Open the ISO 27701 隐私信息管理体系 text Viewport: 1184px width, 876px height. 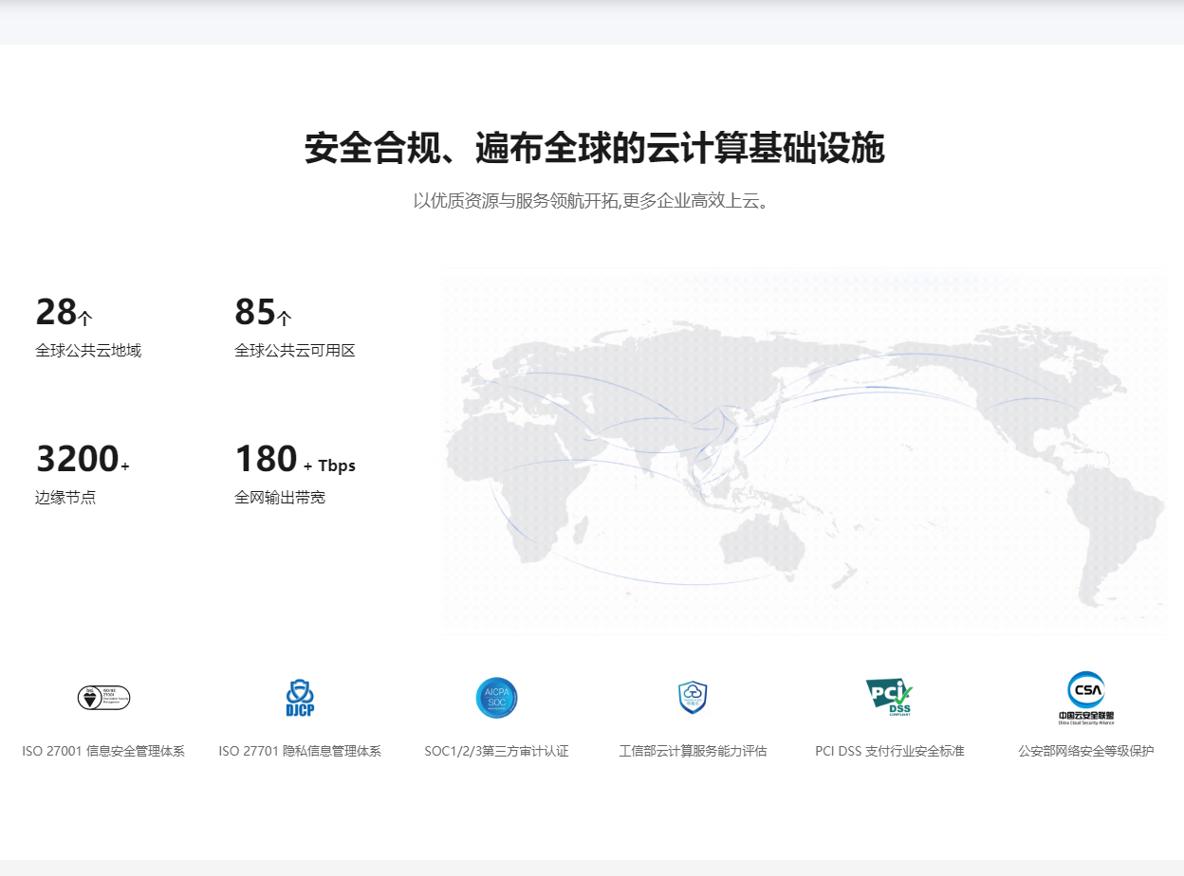tap(300, 751)
